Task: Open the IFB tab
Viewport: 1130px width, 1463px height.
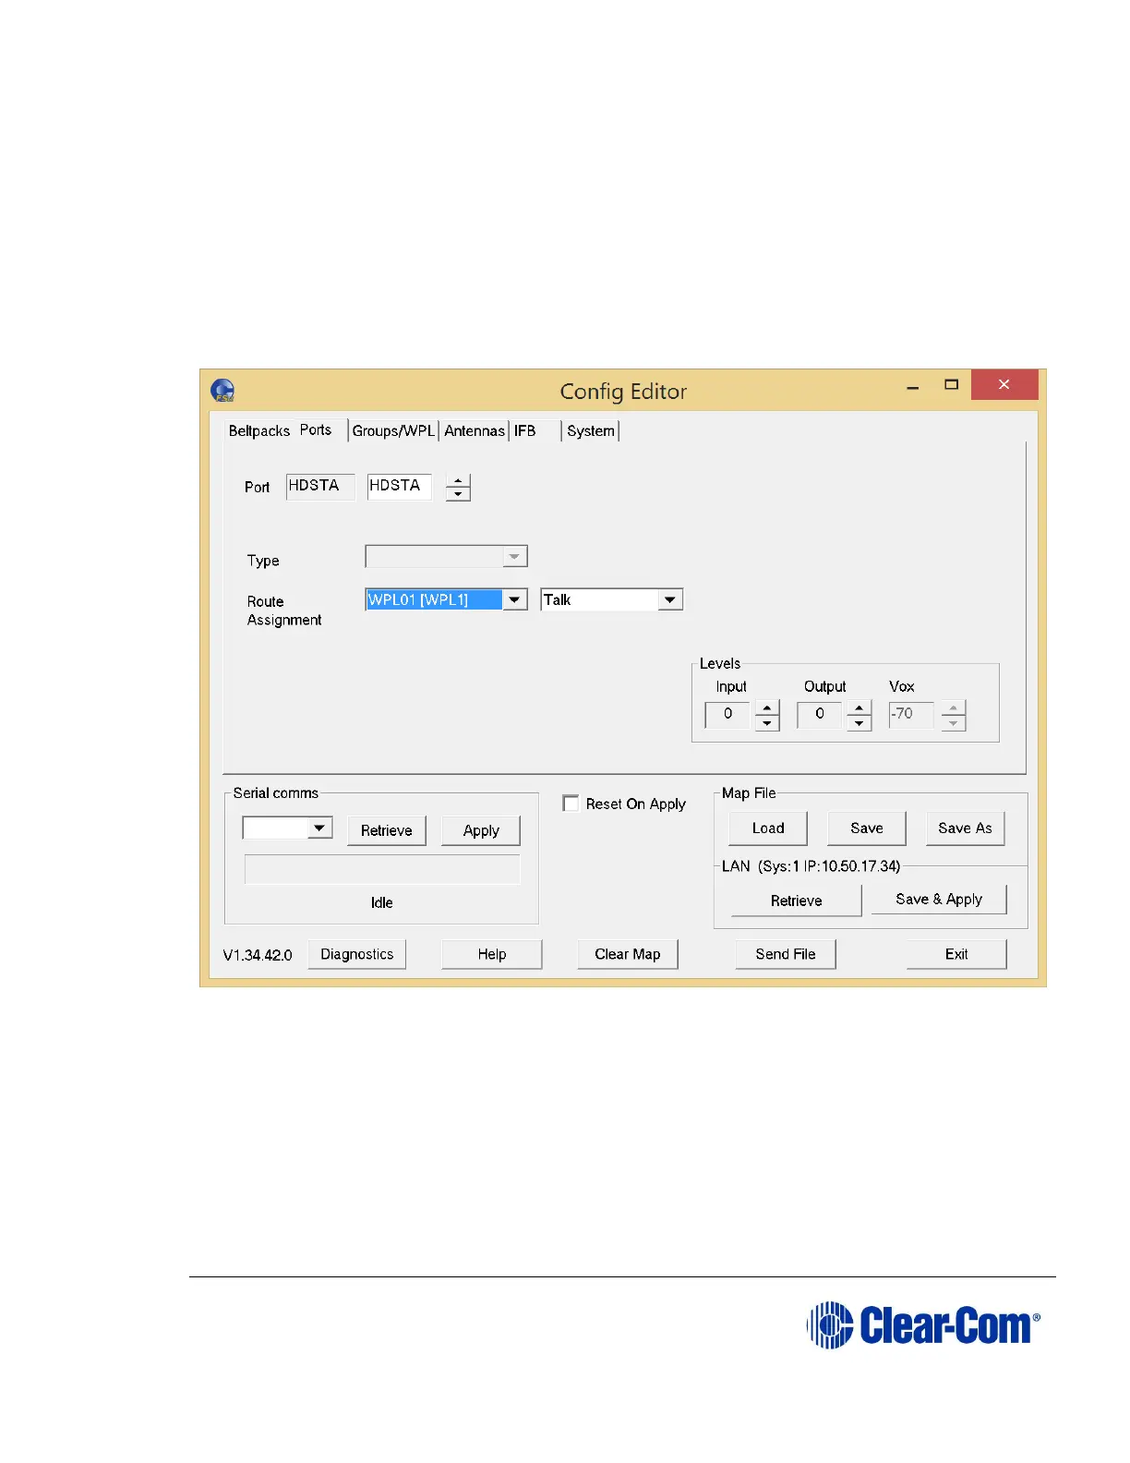Action: pyautogui.click(x=525, y=431)
